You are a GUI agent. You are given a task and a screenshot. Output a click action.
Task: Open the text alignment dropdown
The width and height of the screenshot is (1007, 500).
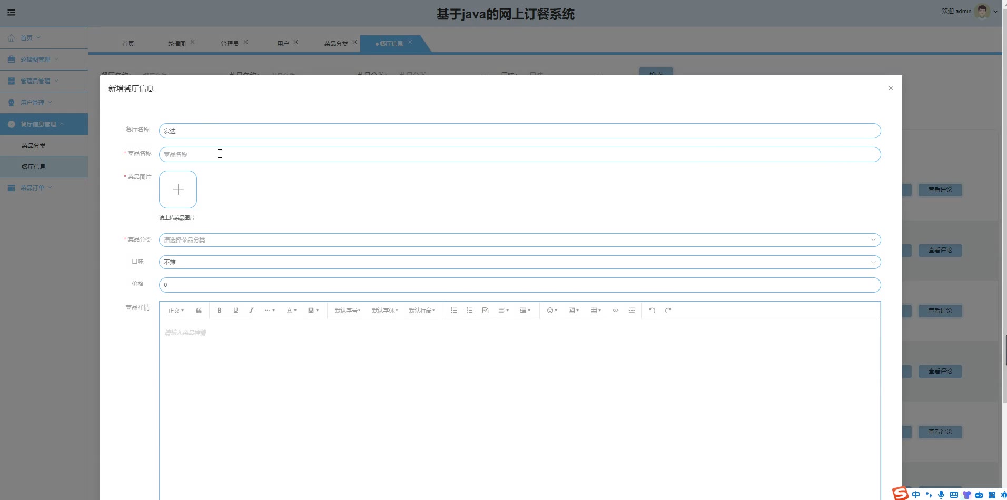pyautogui.click(x=504, y=311)
